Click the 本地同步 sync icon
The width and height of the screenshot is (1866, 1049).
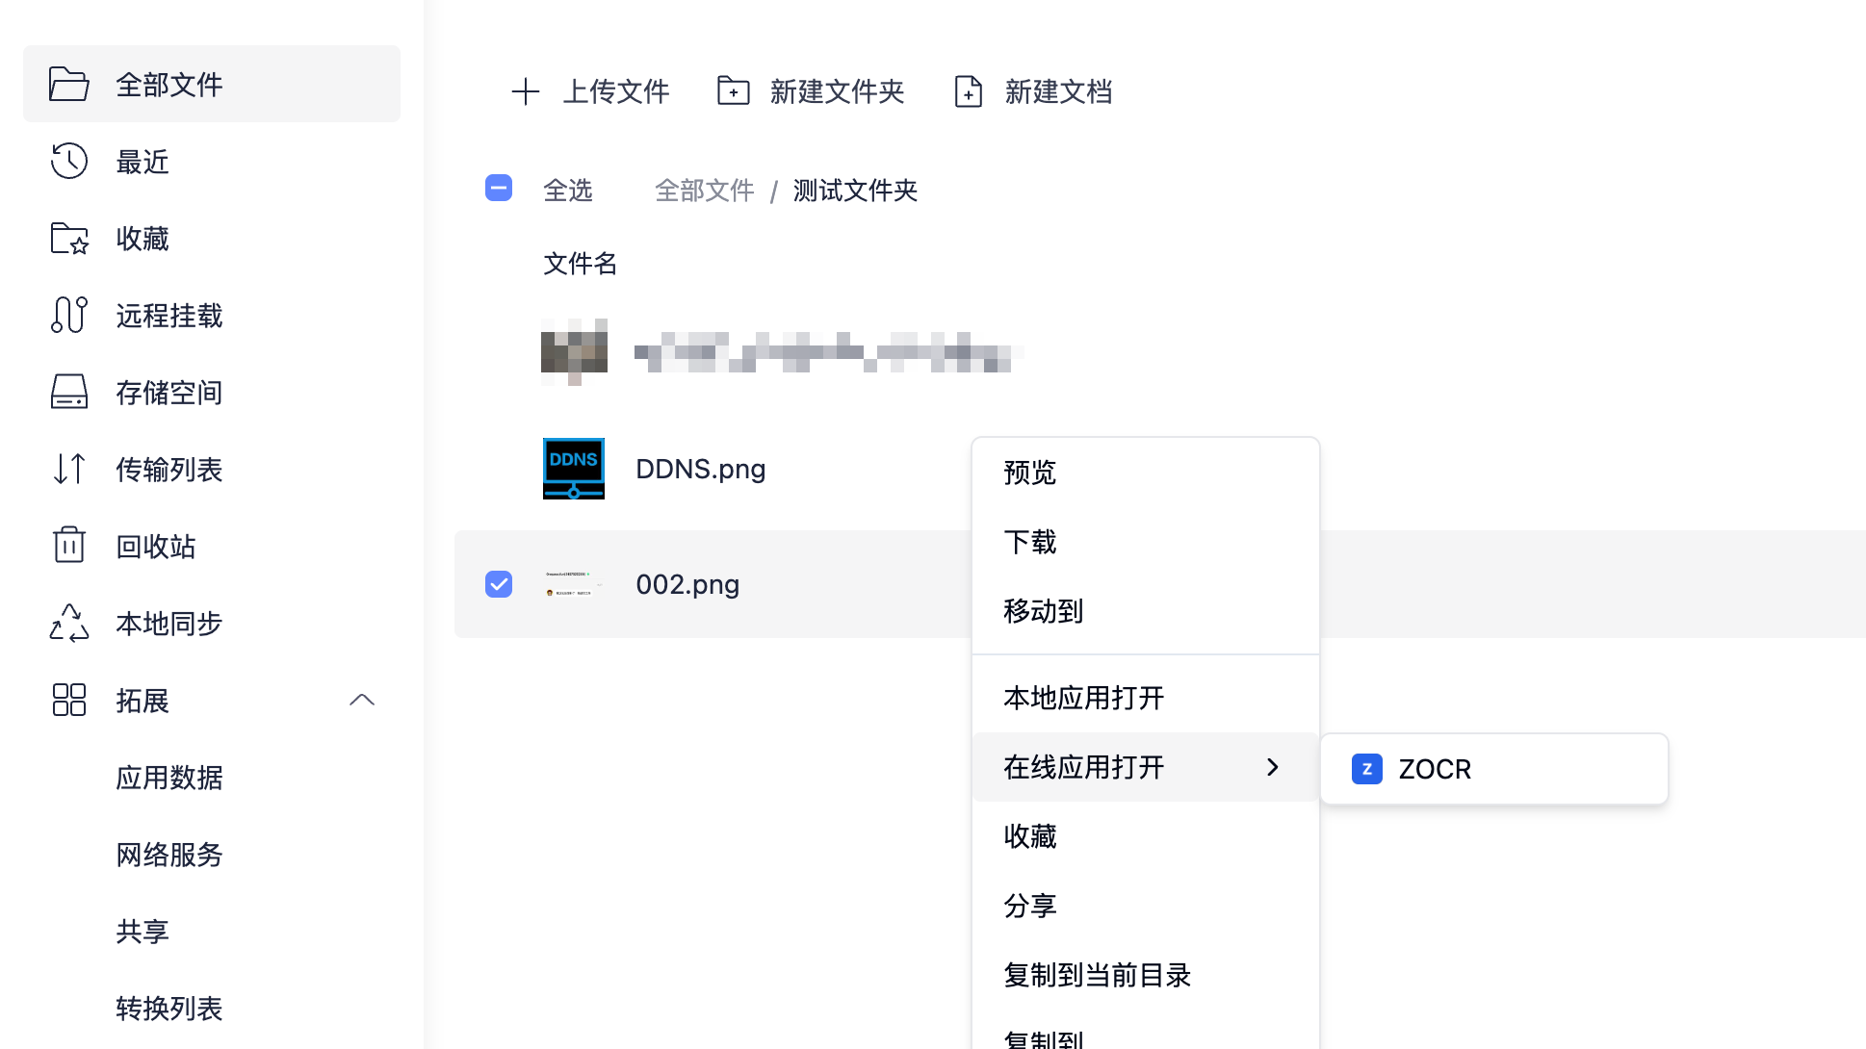click(69, 623)
